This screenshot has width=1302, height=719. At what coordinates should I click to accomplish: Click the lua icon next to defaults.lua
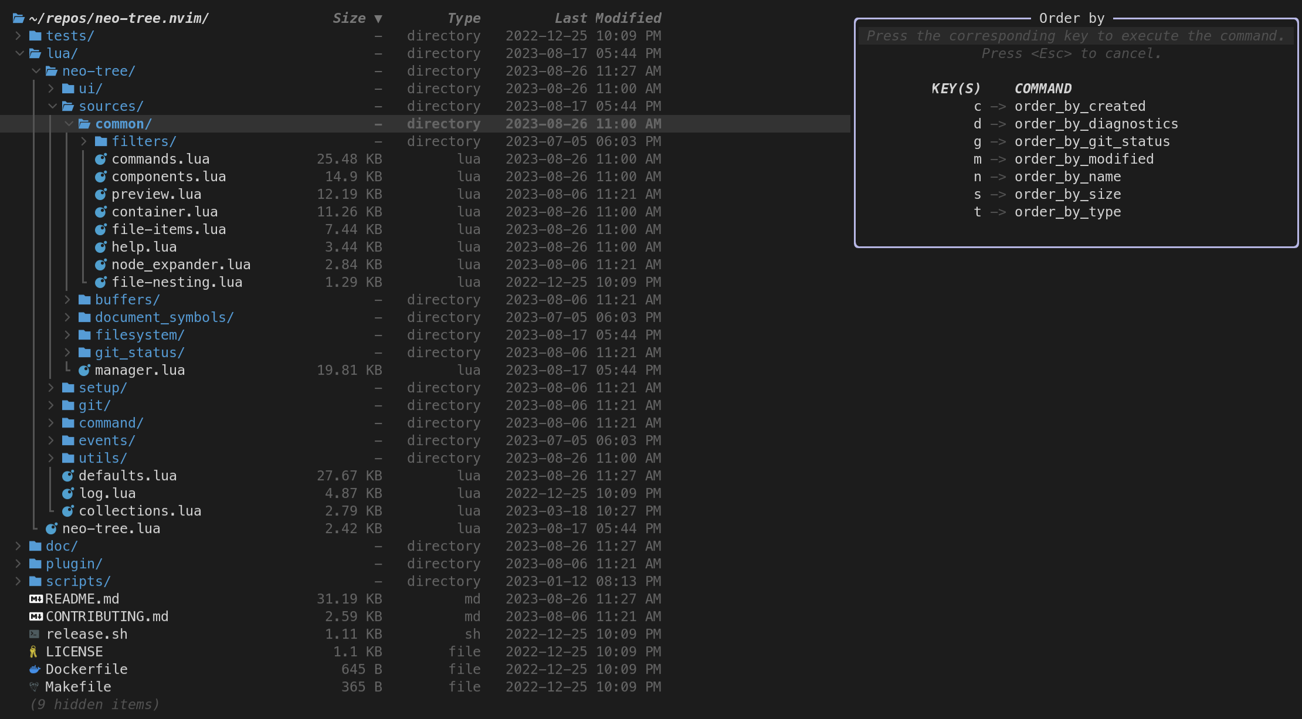[x=68, y=476]
